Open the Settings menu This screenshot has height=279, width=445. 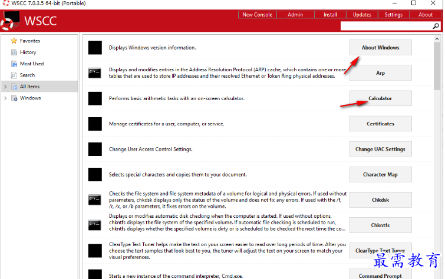[x=394, y=15]
